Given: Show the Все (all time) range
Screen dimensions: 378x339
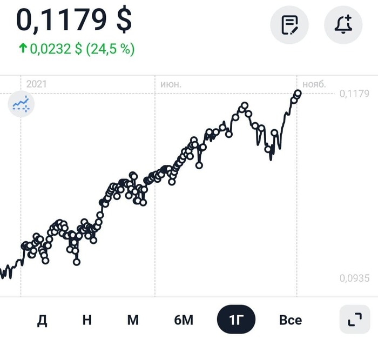Looking at the screenshot, I should pos(291,320).
